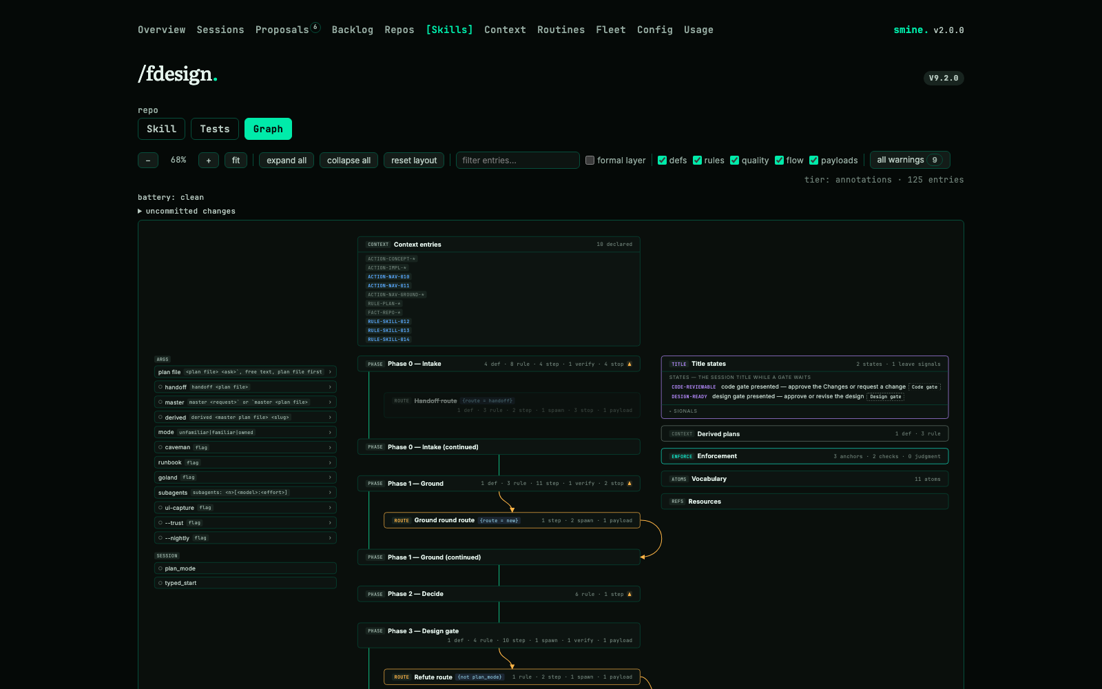
Task: Zoom in the graph with plus button
Action: click(x=209, y=161)
